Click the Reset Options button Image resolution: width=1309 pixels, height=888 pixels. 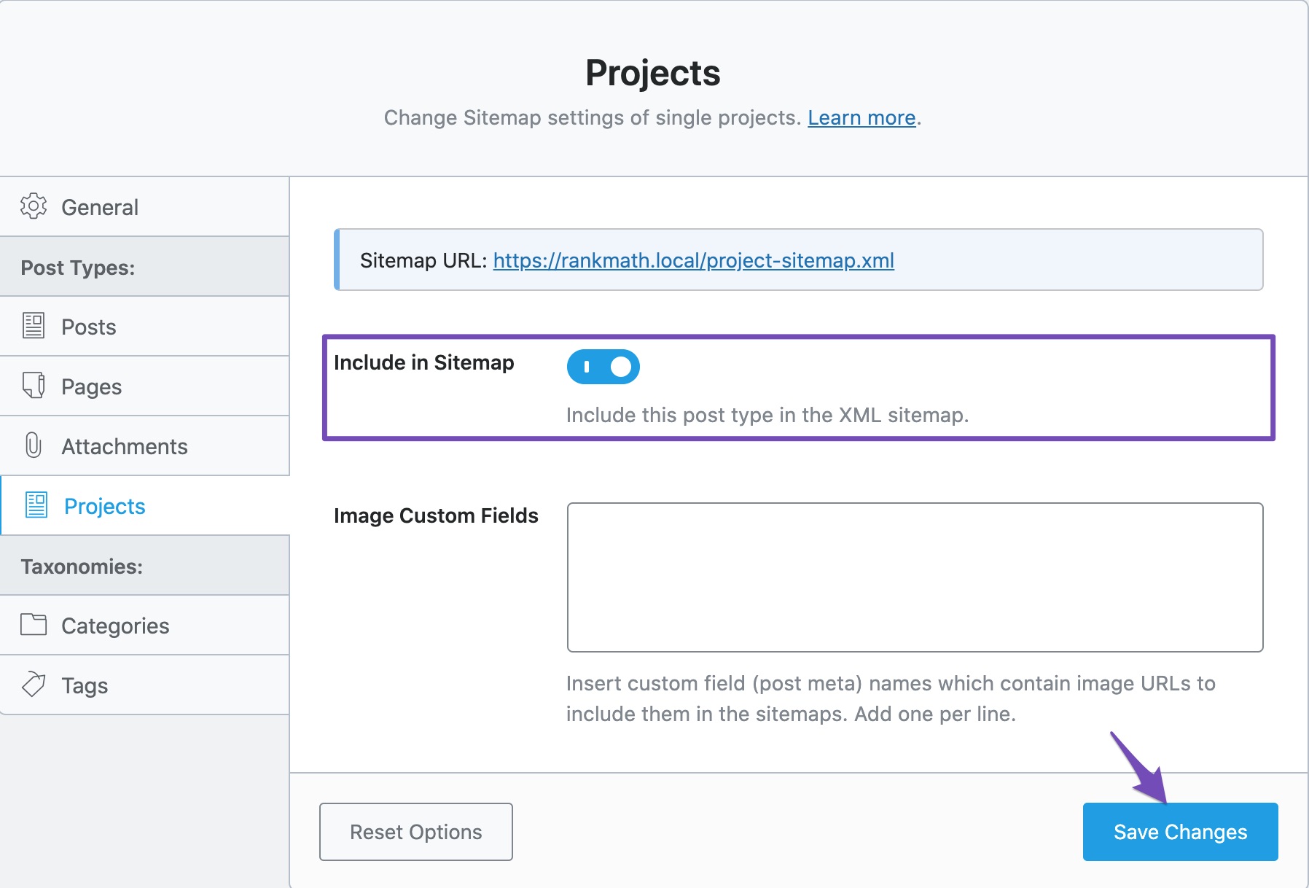(x=416, y=832)
